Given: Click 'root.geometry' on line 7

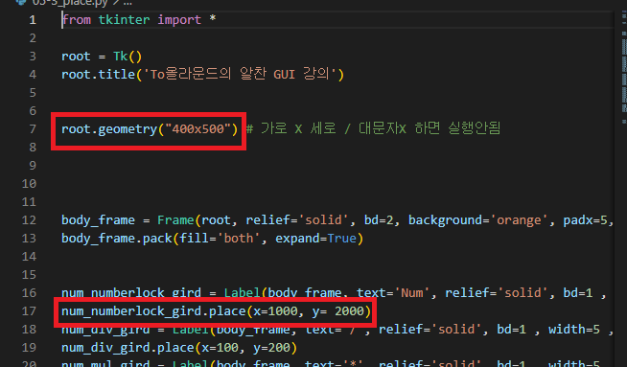Looking at the screenshot, I should [109, 129].
